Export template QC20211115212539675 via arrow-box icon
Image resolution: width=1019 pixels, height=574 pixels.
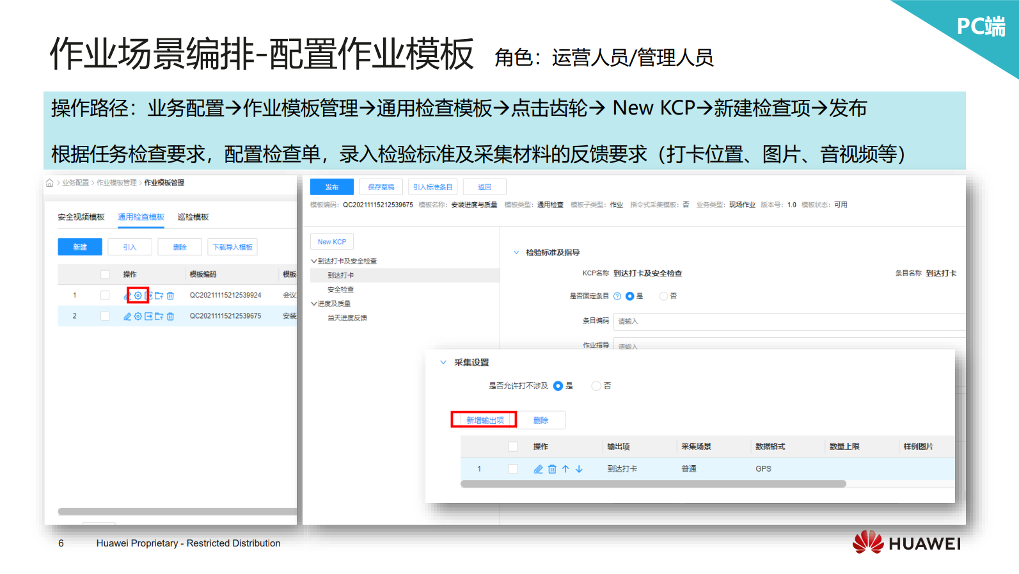(148, 316)
